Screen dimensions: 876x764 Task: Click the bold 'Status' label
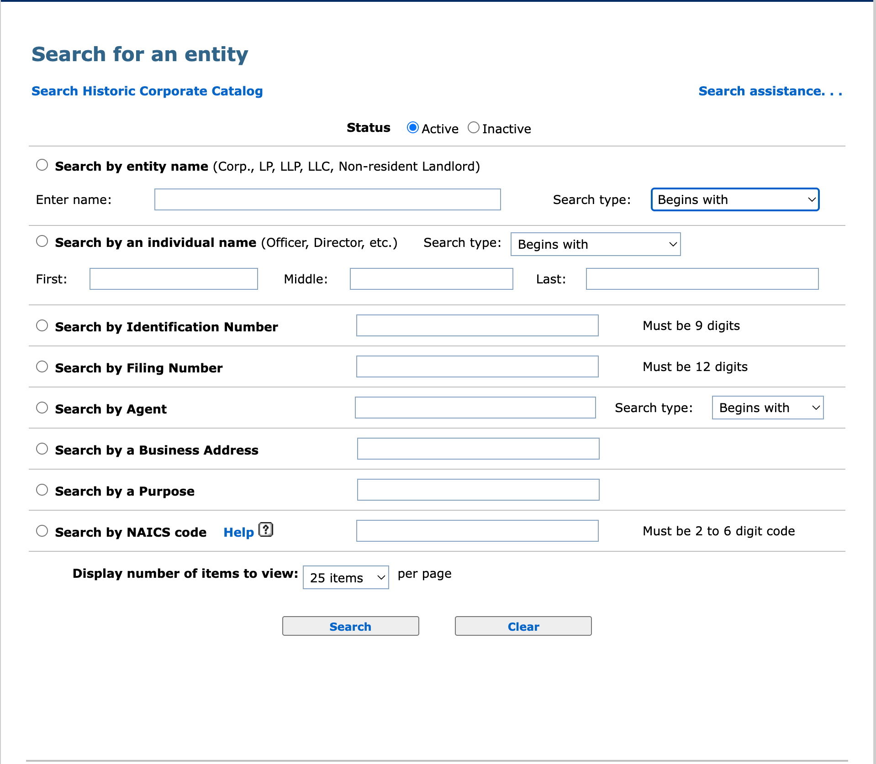pyautogui.click(x=369, y=127)
